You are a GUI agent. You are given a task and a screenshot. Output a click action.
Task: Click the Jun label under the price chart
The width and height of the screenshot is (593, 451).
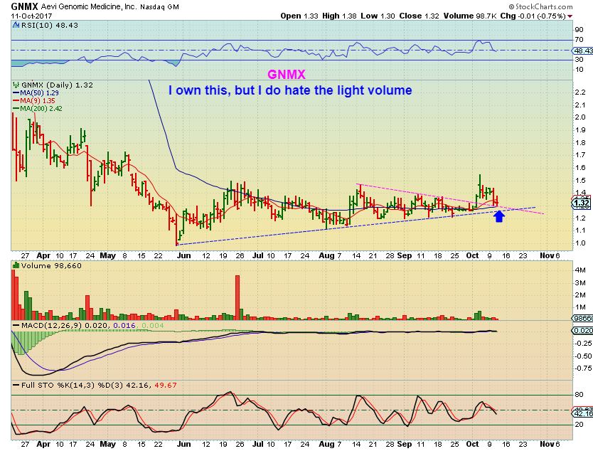[x=183, y=256]
